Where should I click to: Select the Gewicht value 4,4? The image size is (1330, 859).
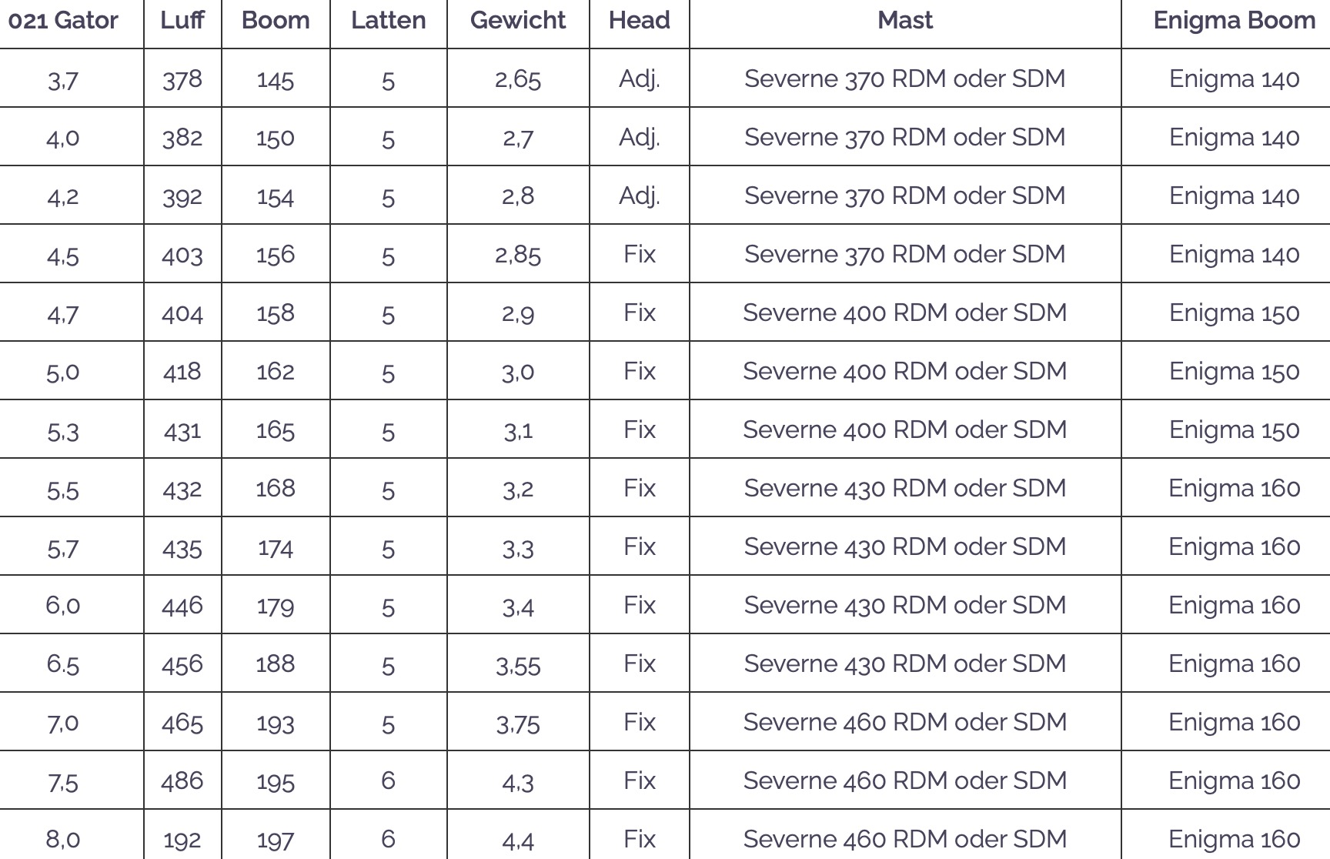(x=518, y=840)
